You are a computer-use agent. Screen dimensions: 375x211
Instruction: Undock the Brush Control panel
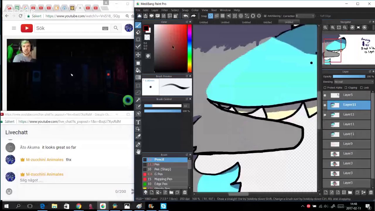pyautogui.click(x=187, y=99)
